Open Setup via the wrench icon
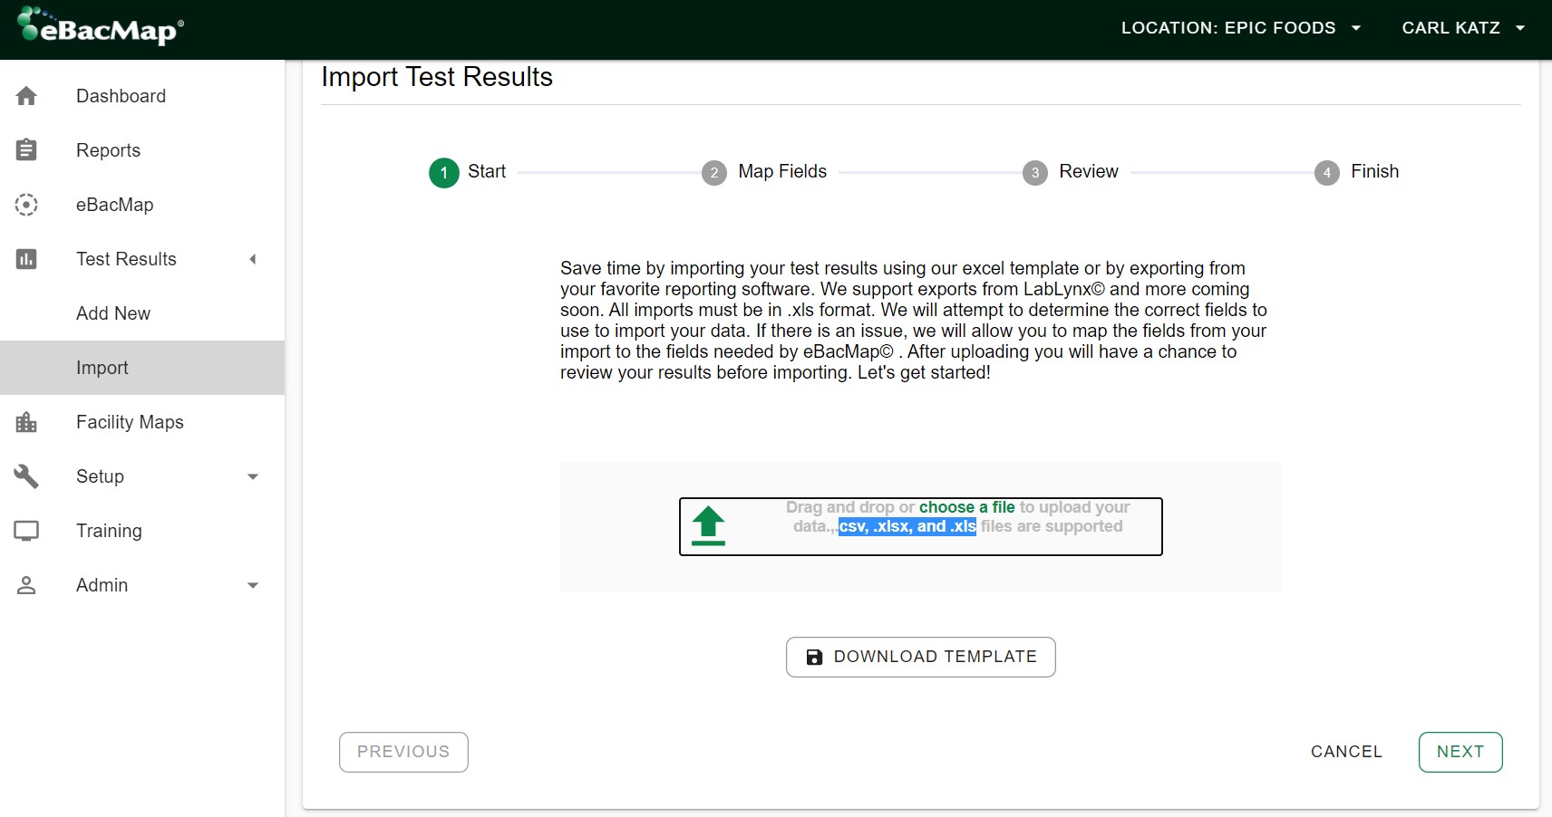The width and height of the screenshot is (1552, 817). pos(26,476)
